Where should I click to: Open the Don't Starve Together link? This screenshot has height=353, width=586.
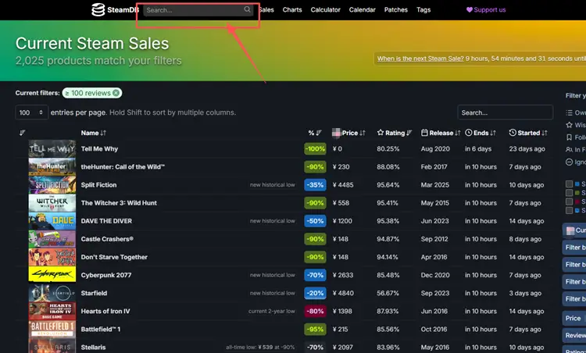(x=114, y=257)
